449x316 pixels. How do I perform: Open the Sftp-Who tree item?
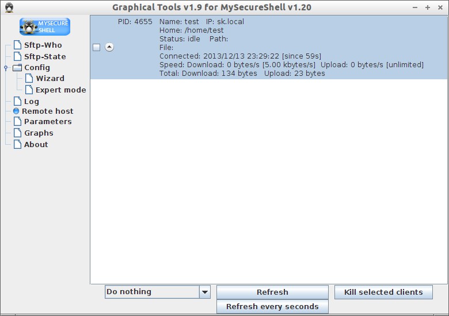pyautogui.click(x=43, y=45)
